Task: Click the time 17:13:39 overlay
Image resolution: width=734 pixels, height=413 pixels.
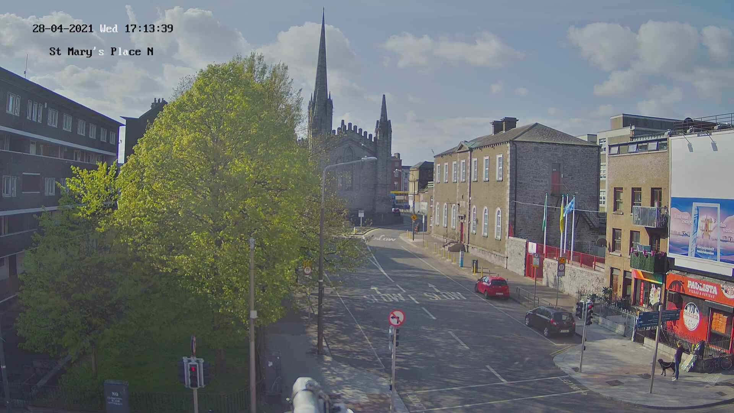Action: coord(149,29)
